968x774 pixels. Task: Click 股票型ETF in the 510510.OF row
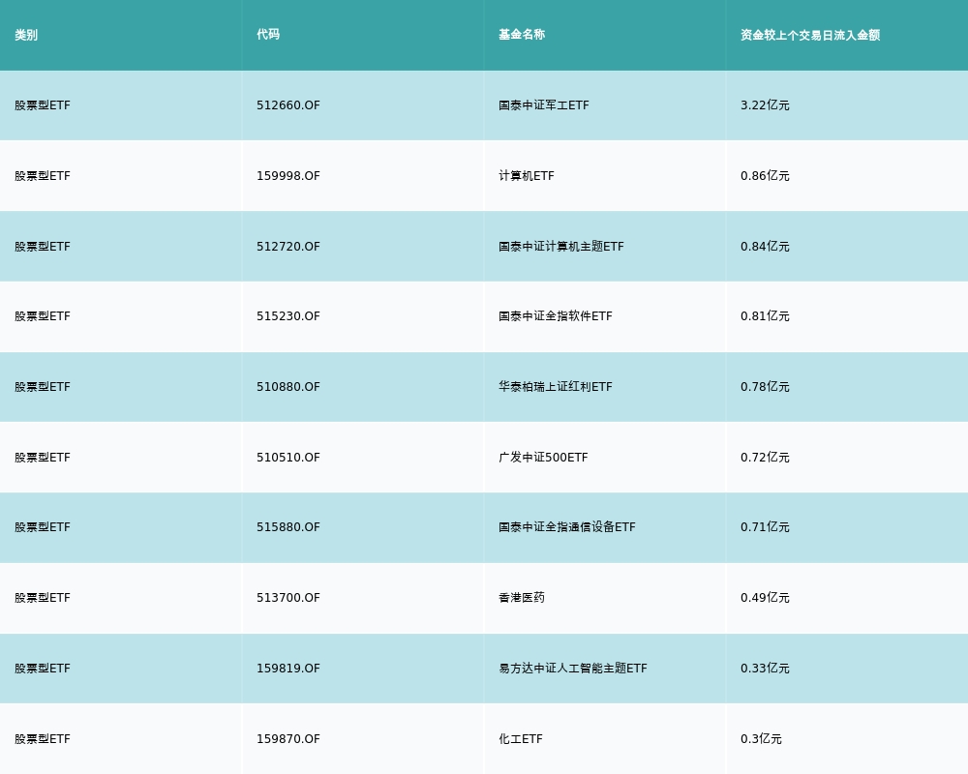coord(43,458)
